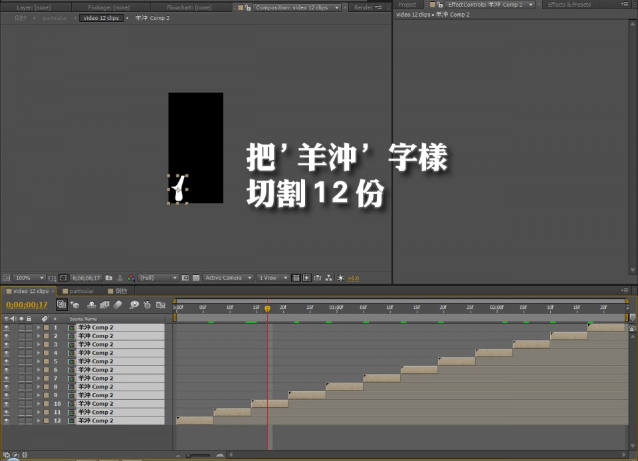638x461 pixels.
Task: Select the Graph Editor icon
Action: click(x=160, y=306)
